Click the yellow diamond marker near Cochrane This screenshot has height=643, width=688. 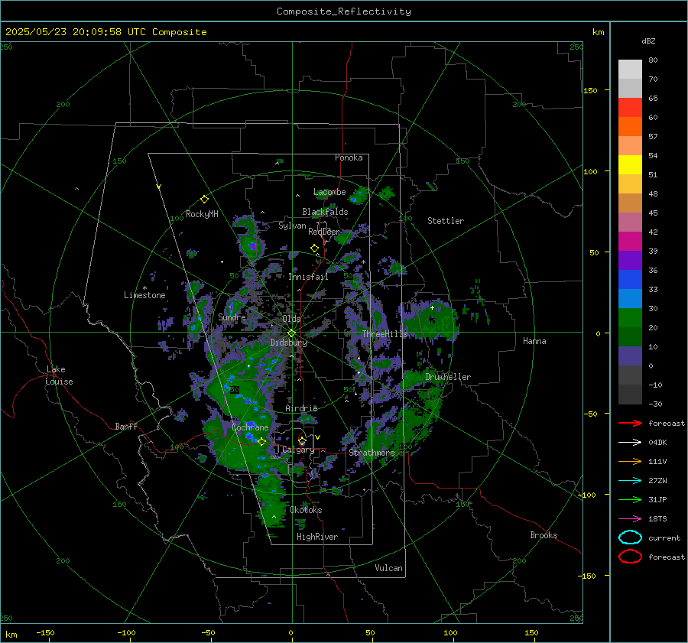(x=261, y=442)
